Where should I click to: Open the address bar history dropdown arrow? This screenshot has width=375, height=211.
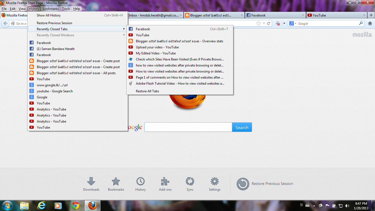pyautogui.click(x=264, y=24)
